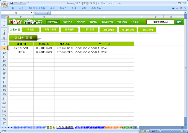Click the zoom slider in status bar
Viewport: 188px width, 133px height.
171,131
